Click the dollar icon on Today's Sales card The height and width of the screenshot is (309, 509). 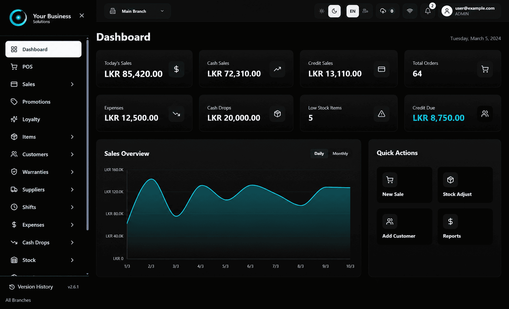(176, 69)
